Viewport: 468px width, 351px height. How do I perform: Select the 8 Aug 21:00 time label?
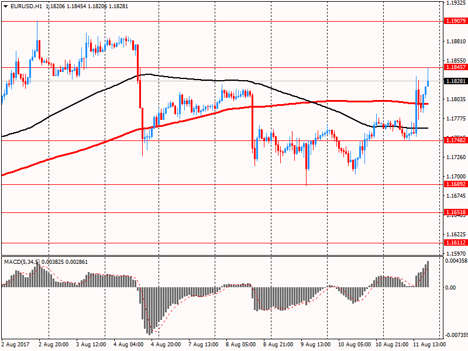coord(278,345)
